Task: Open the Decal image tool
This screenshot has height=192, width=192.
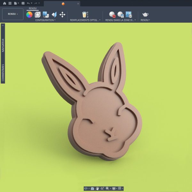Action: coord(46,15)
